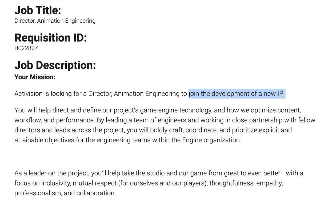
Task: Select the Director, Animation Engineering title text
Action: pyautogui.click(x=55, y=21)
